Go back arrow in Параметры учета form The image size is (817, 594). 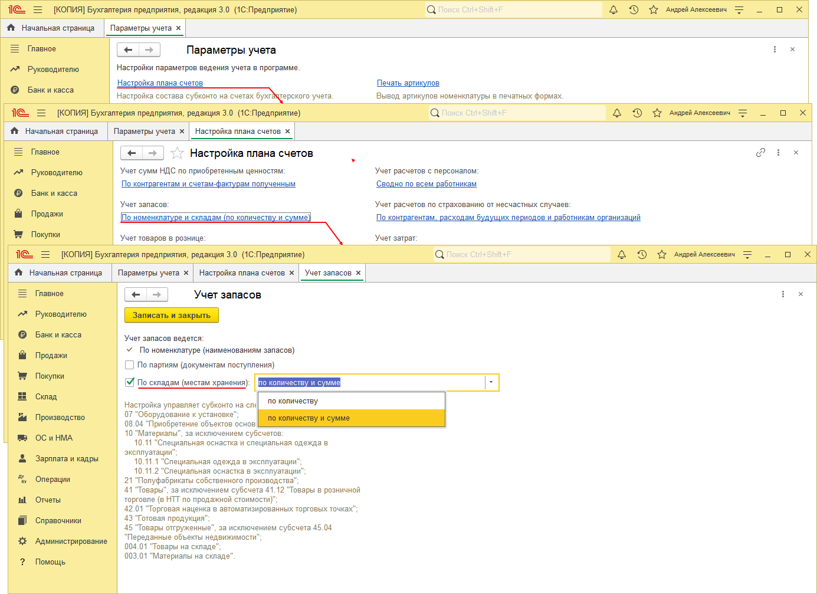point(128,50)
